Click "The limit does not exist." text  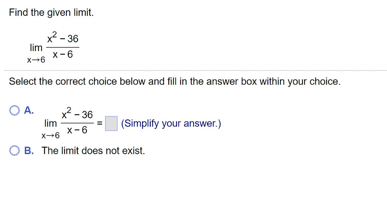pyautogui.click(x=93, y=151)
